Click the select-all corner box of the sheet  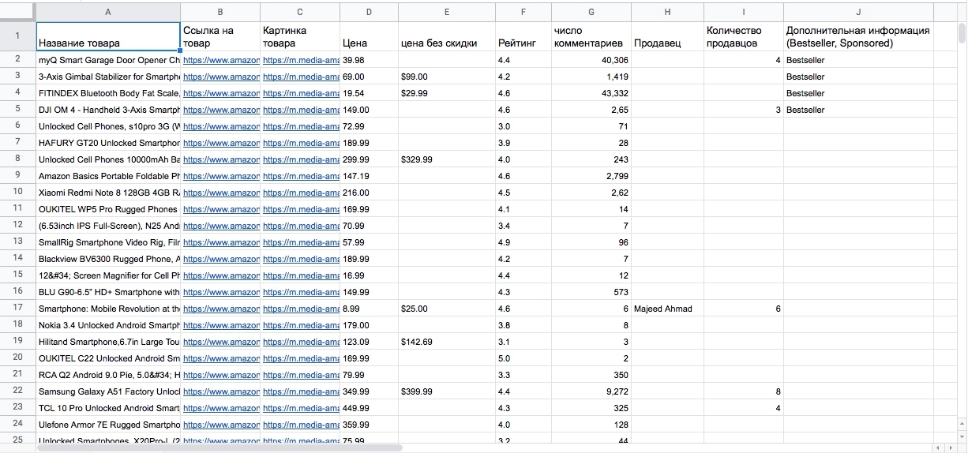(x=17, y=12)
